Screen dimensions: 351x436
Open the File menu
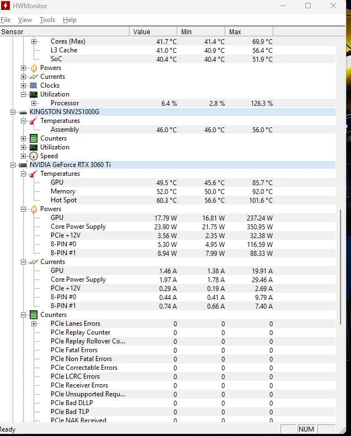pos(6,20)
